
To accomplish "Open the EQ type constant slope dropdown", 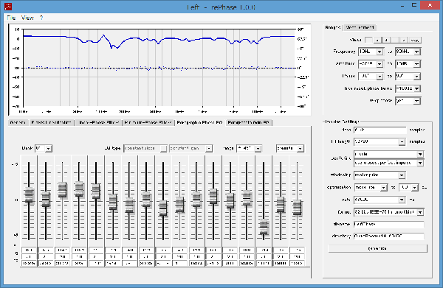I will pyautogui.click(x=163, y=149).
